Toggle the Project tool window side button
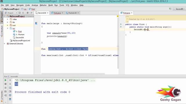Screen dimensions: 186x104 click(2, 17)
